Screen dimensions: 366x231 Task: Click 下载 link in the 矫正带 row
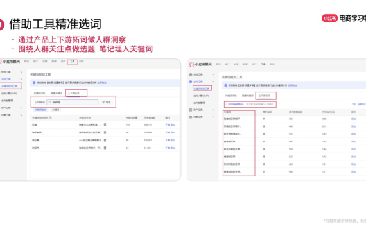(x=168, y=148)
